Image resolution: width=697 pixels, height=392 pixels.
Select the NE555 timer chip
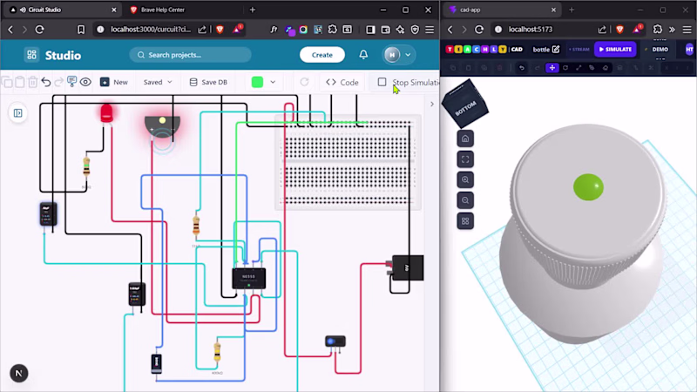(x=249, y=279)
